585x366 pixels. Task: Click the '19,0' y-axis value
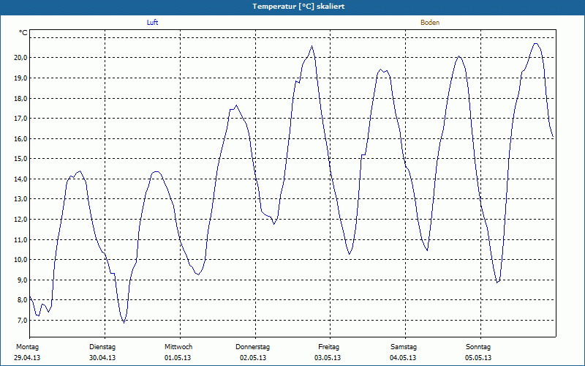click(20, 78)
